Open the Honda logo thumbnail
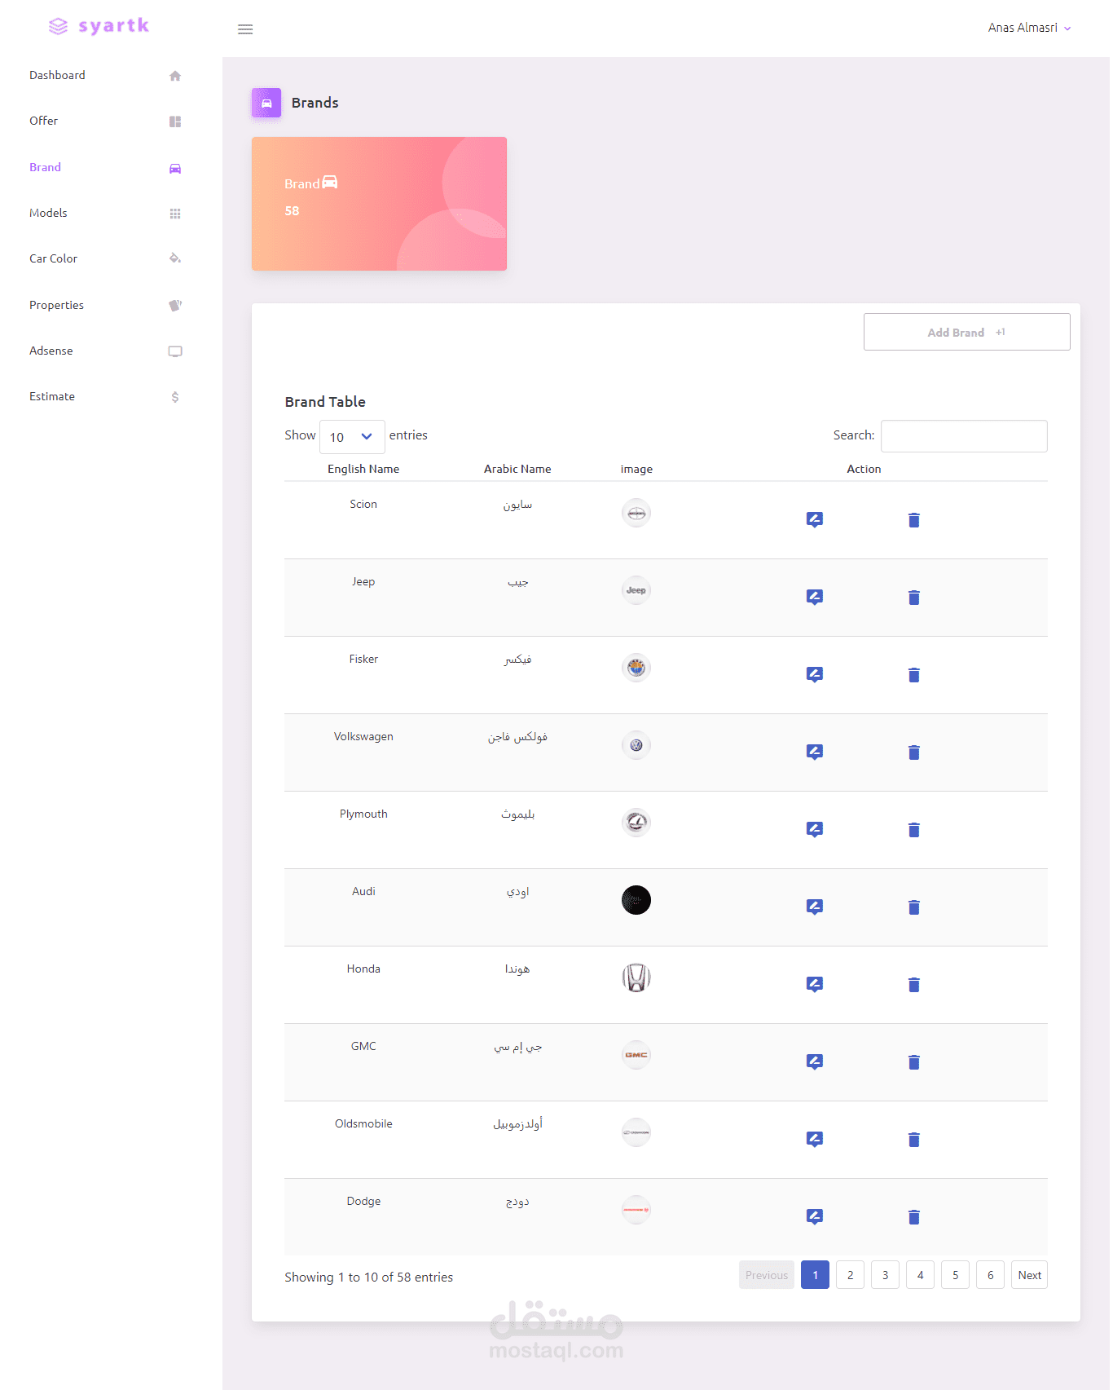1113x1390 pixels. pos(636,977)
